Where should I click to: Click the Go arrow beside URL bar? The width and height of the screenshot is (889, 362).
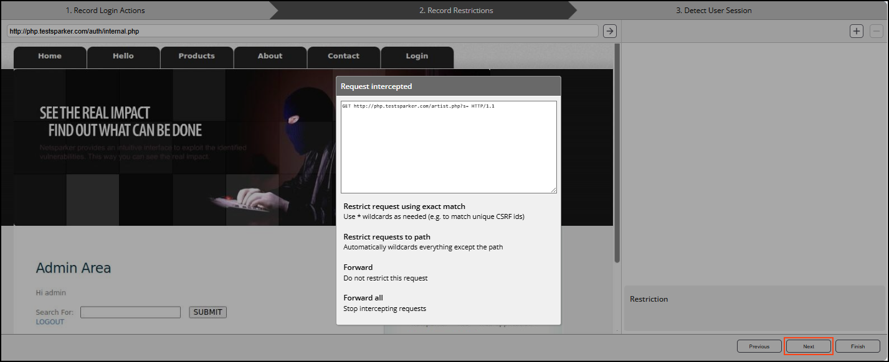610,31
